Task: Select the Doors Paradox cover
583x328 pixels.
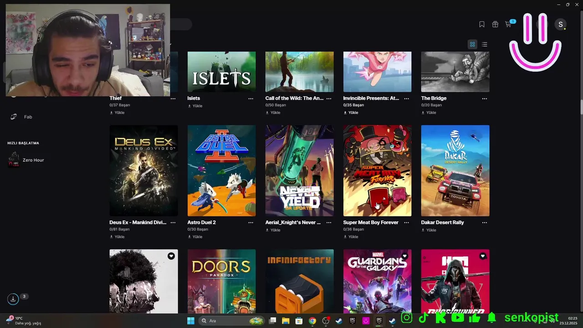Action: [221, 281]
